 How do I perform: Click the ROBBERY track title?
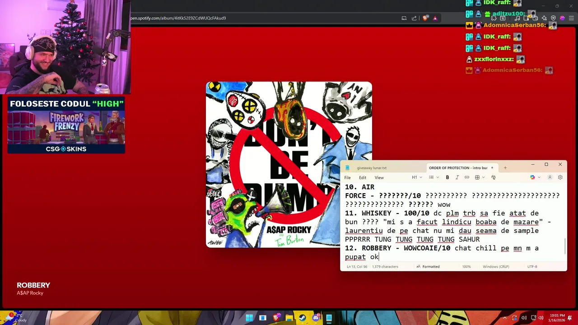[33, 285]
